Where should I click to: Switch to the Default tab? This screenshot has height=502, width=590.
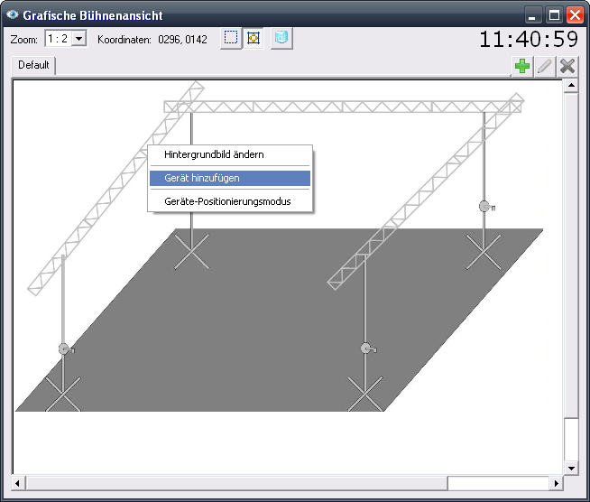tap(33, 66)
